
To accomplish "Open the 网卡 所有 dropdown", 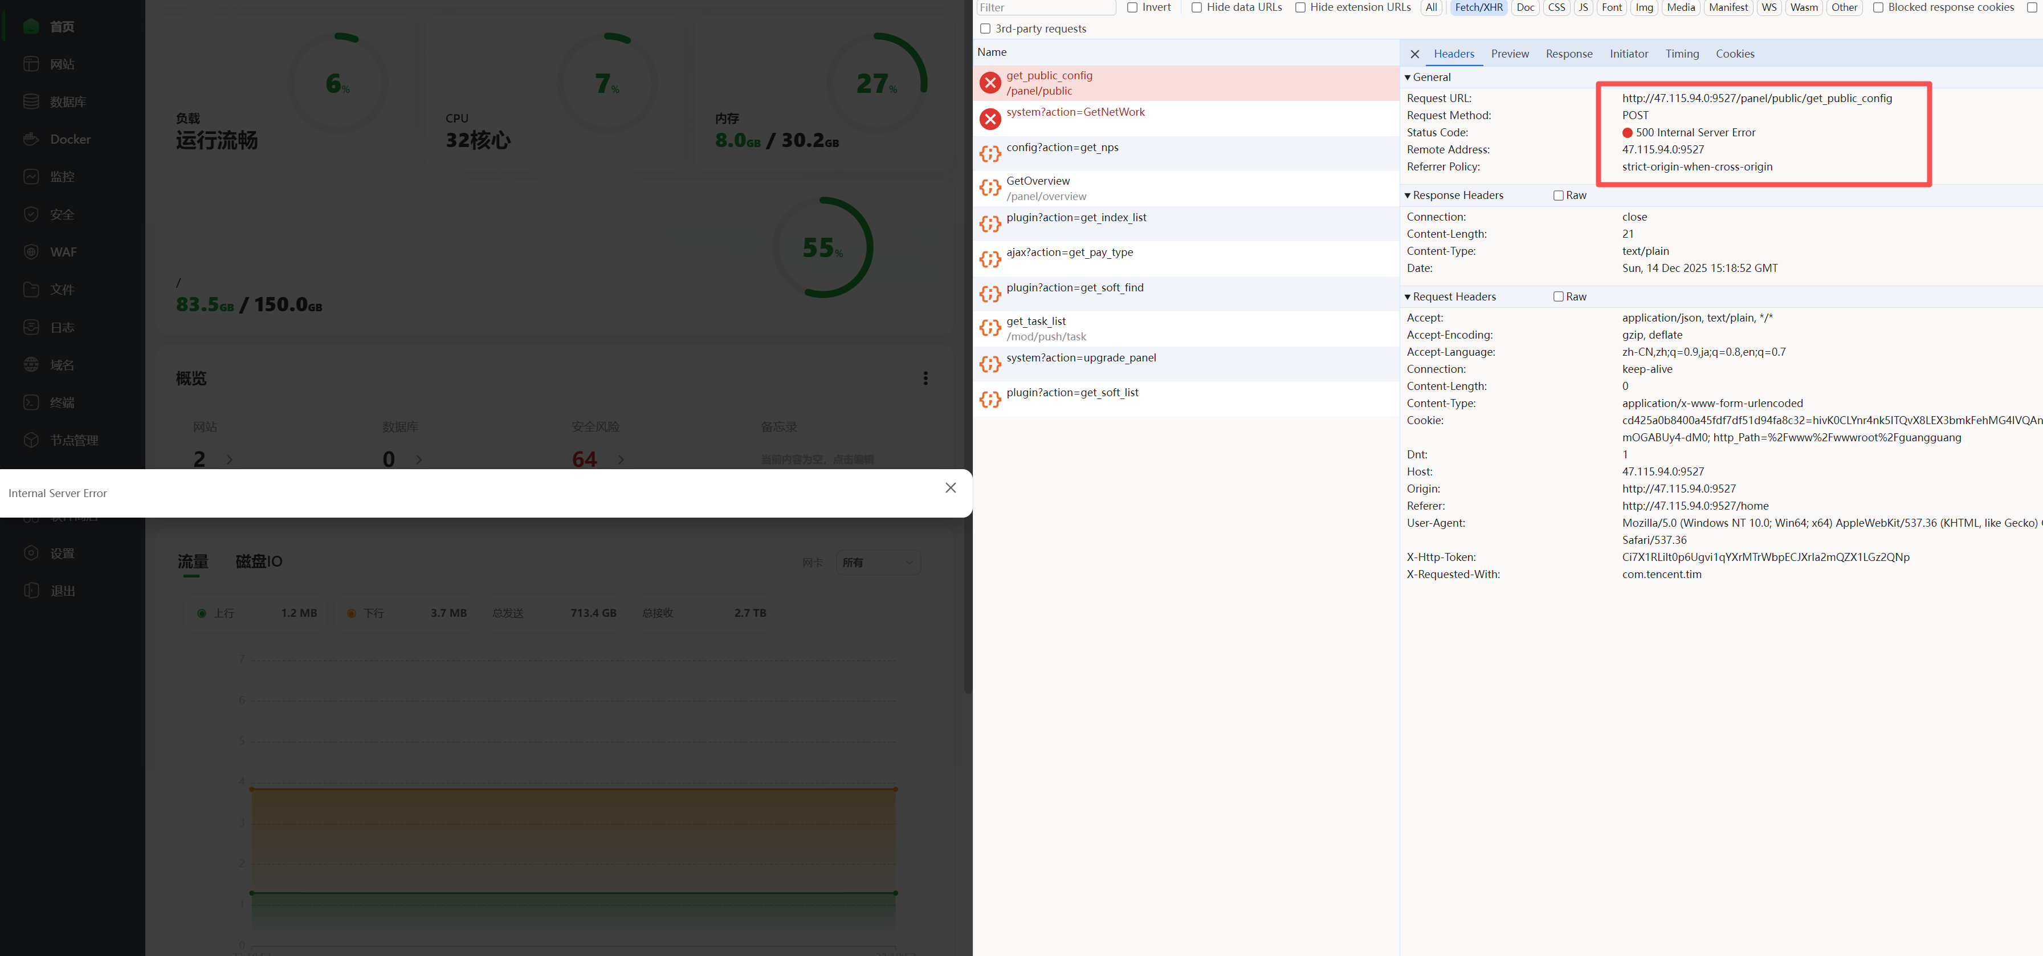I will [x=878, y=563].
